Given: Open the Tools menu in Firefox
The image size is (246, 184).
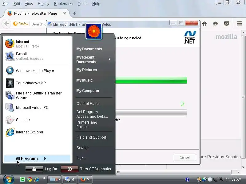Looking at the screenshot, I should coord(83,4).
